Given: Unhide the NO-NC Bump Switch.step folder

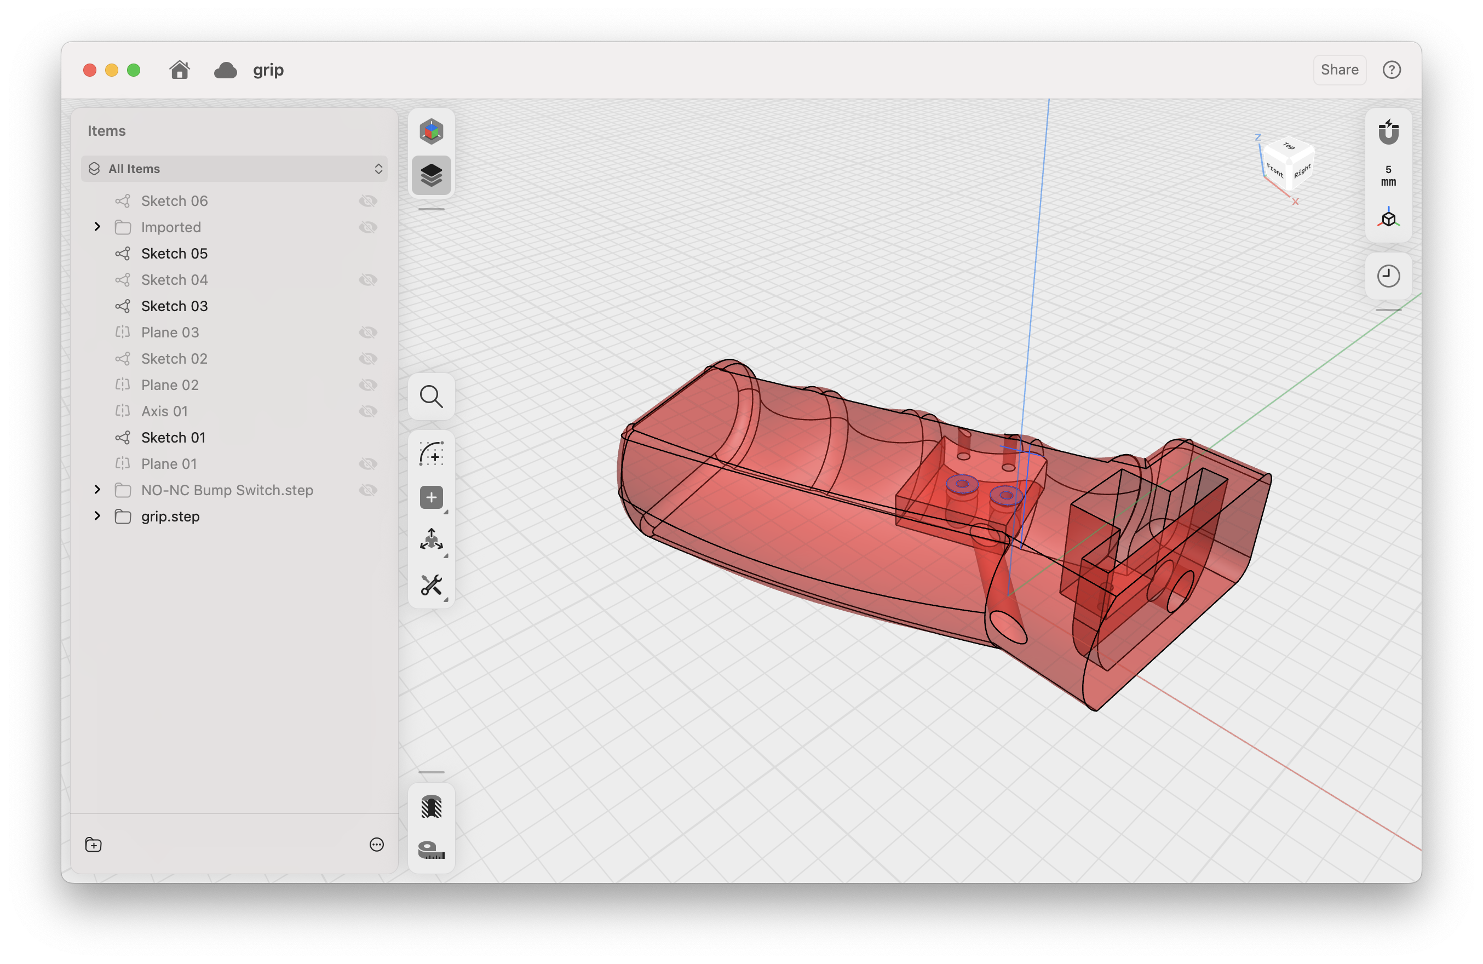Looking at the screenshot, I should pos(368,490).
